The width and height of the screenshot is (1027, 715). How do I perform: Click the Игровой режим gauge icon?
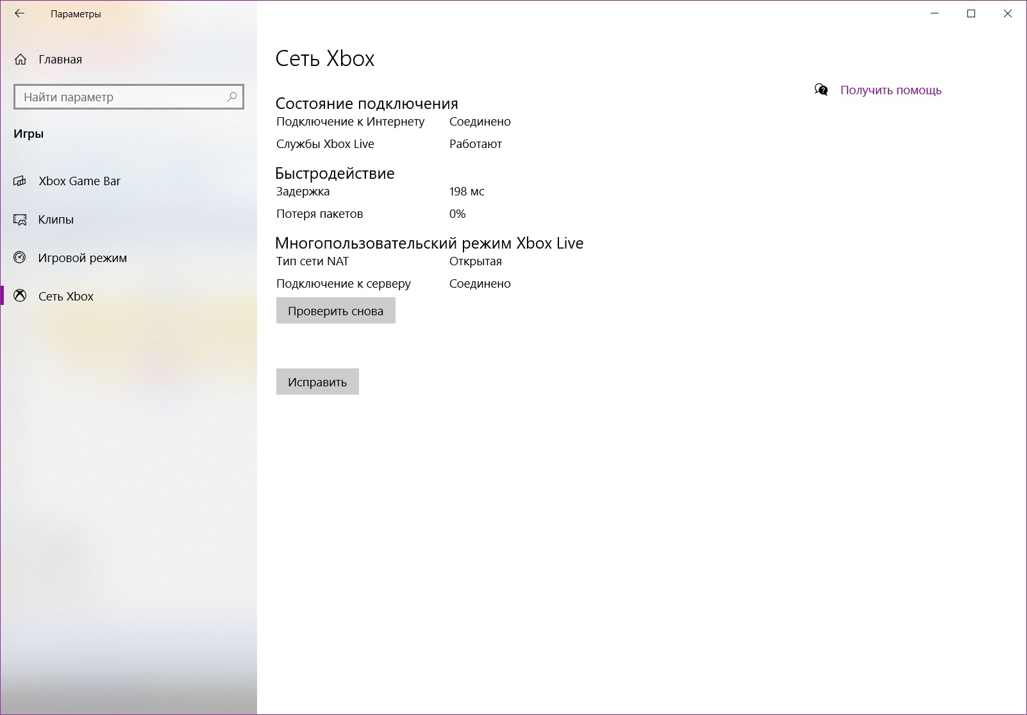pos(20,258)
